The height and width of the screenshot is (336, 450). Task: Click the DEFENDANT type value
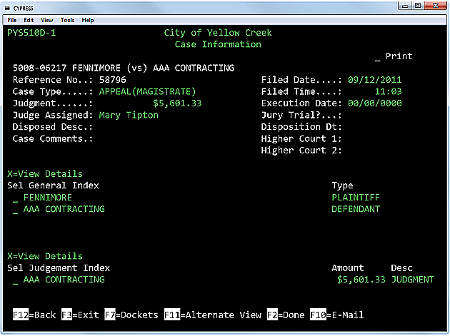tap(356, 209)
